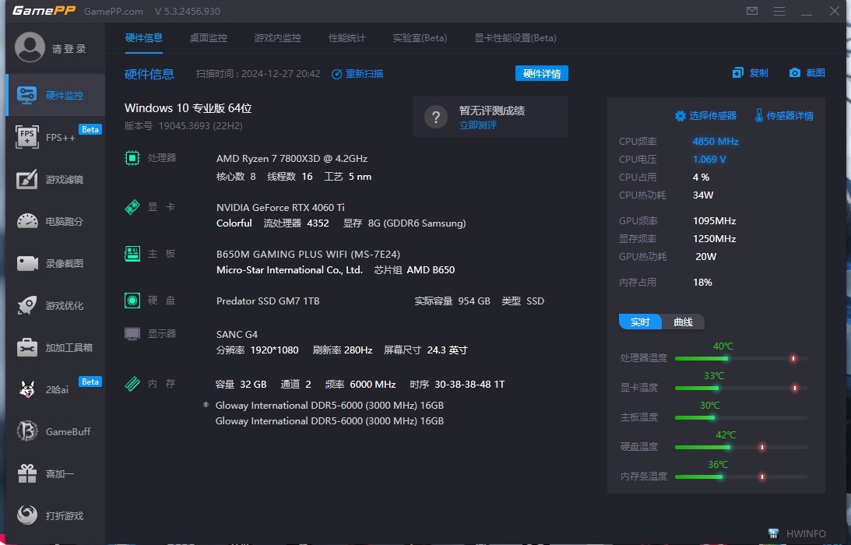Click the HWINFO icon at bottom right
The width and height of the screenshot is (851, 545).
(x=773, y=534)
